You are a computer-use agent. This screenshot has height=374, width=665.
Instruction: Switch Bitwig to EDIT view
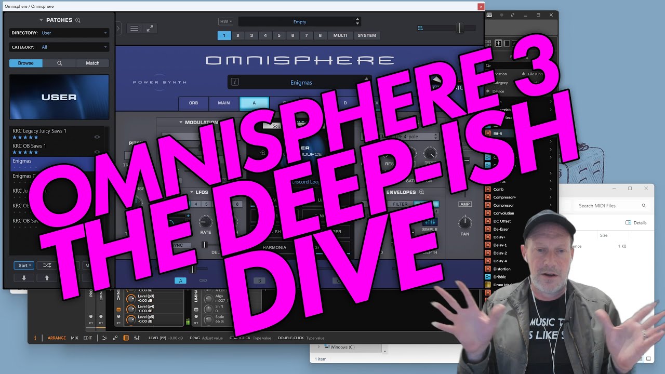pyautogui.click(x=88, y=338)
